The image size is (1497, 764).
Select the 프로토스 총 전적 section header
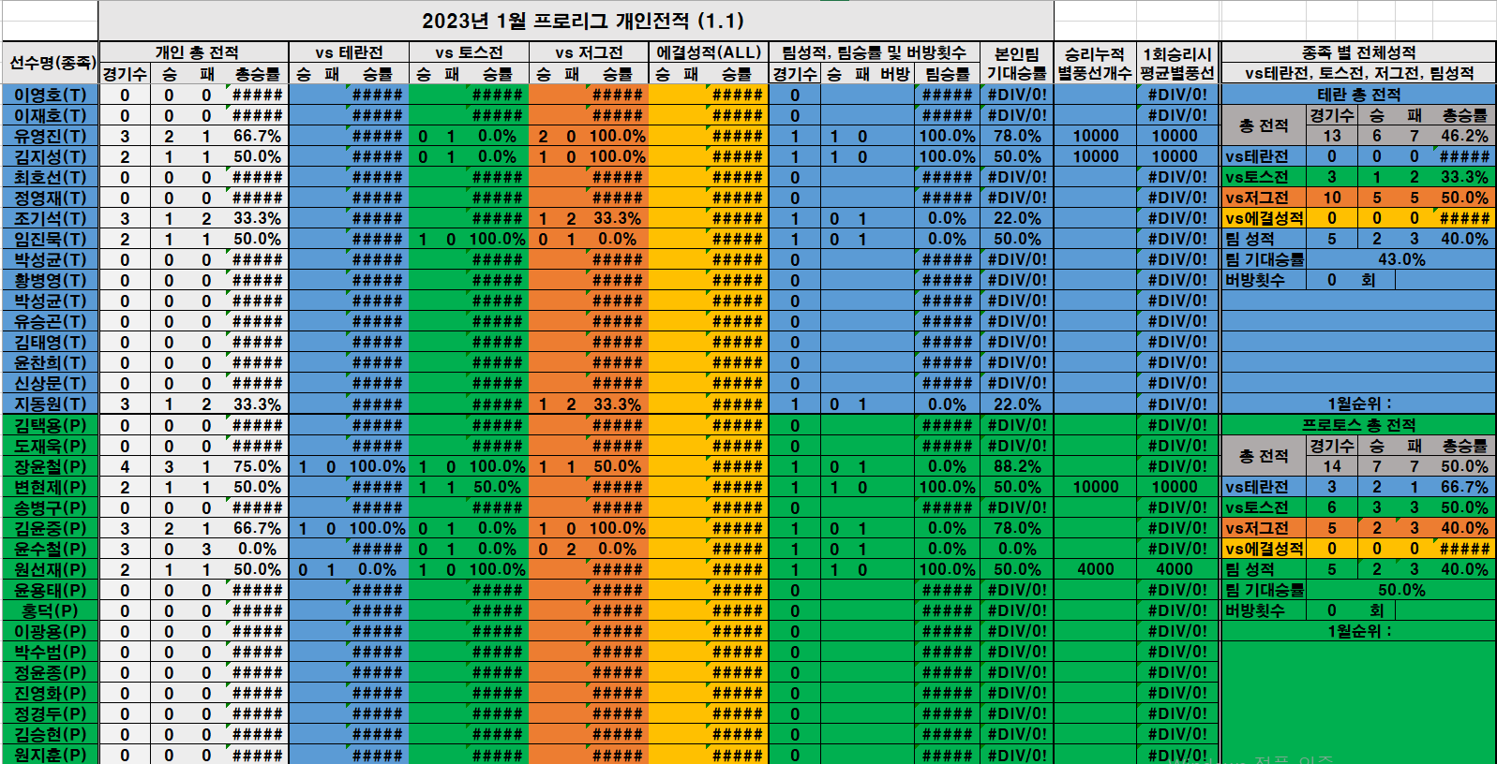pos(1358,425)
